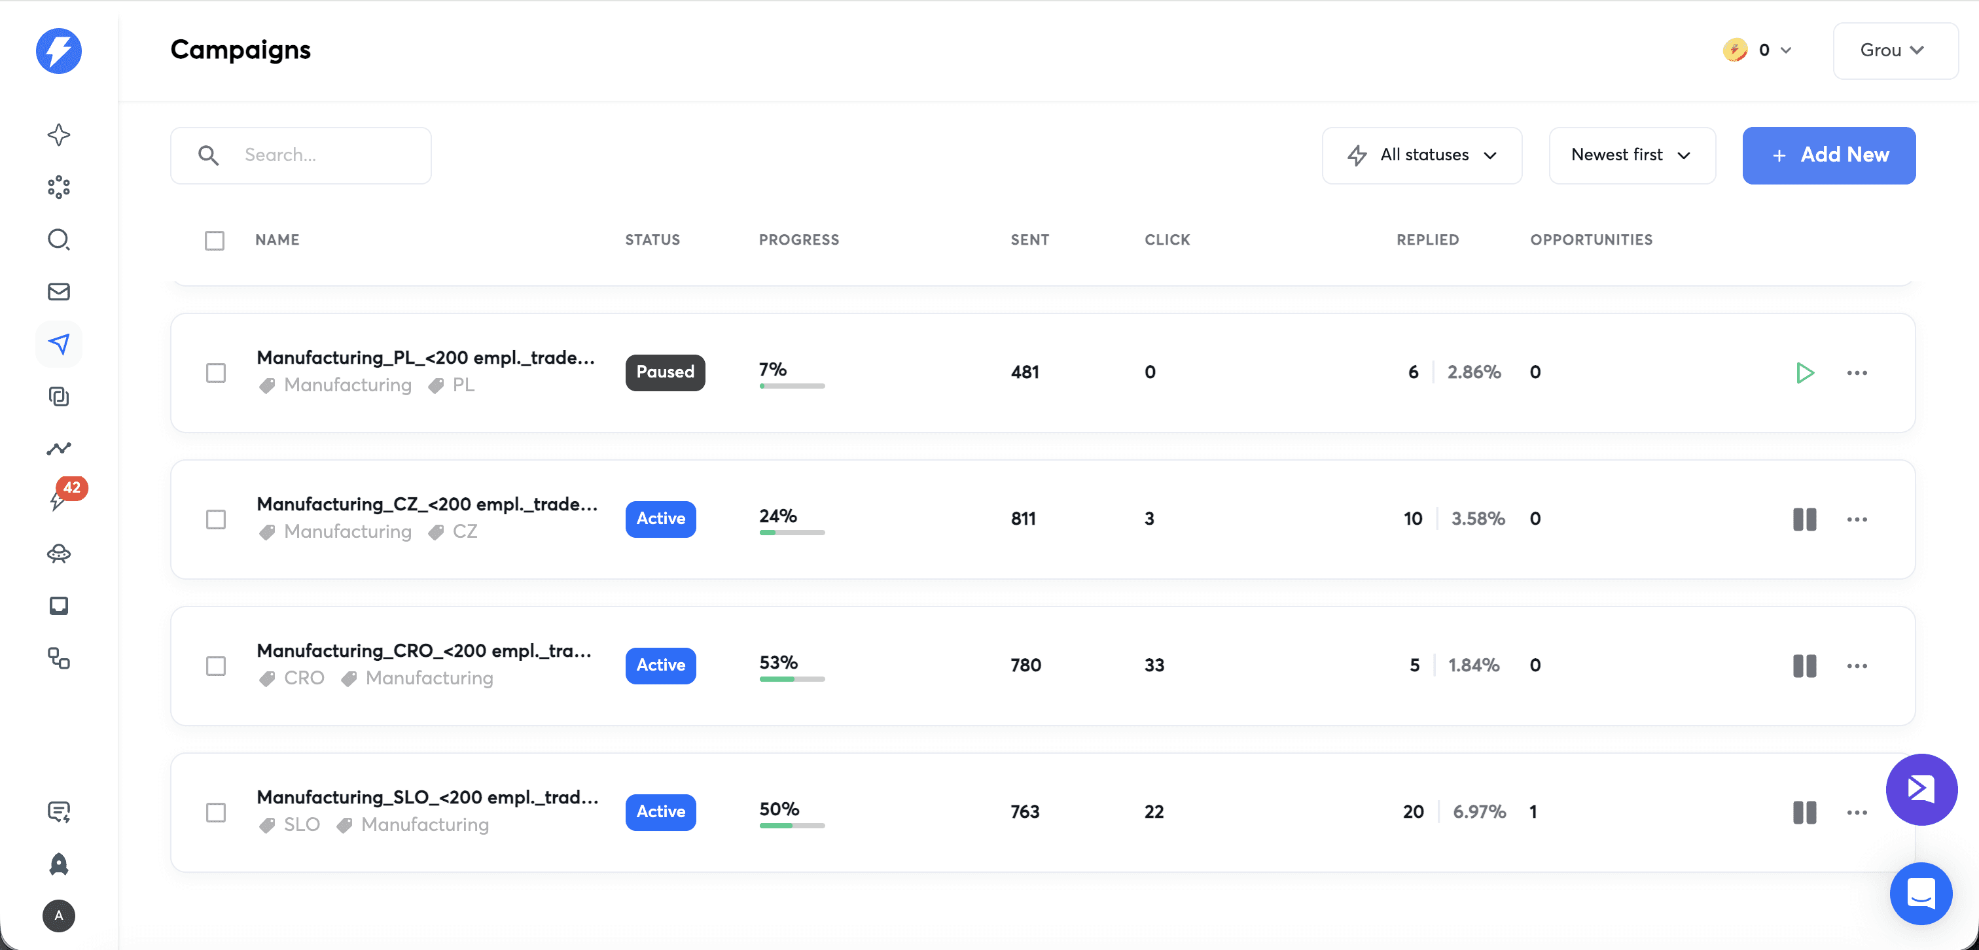
Task: Expand the credits 0 dropdown chevron
Action: [1785, 50]
